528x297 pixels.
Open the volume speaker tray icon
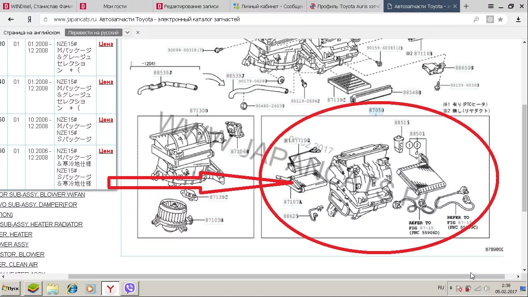[487, 288]
